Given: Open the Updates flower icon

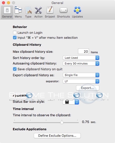Looking at the screenshot, I should (77, 10).
